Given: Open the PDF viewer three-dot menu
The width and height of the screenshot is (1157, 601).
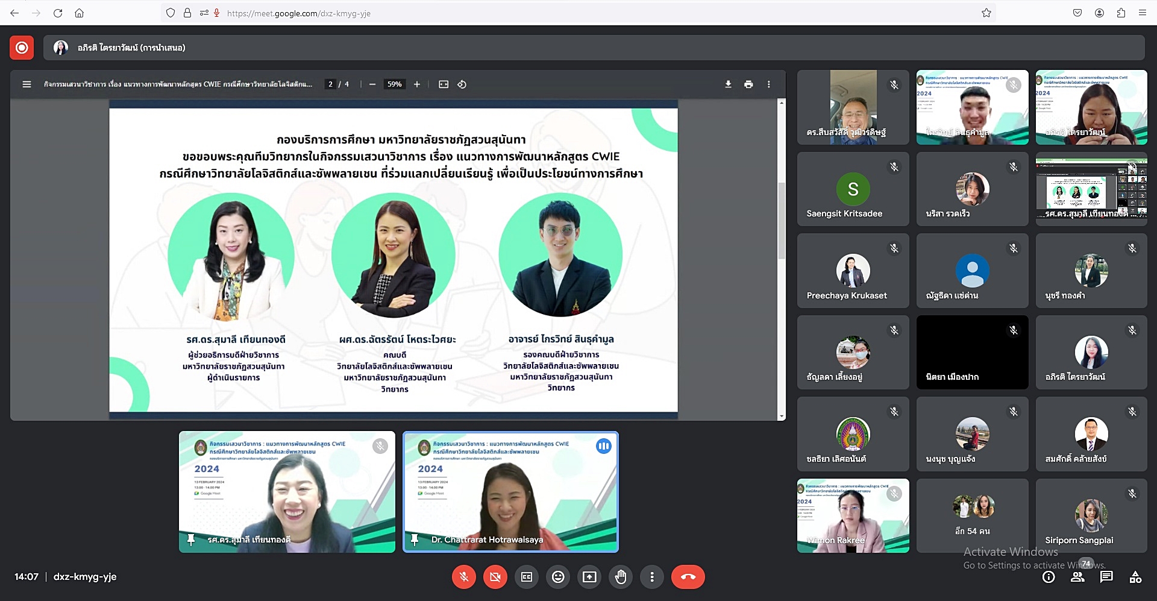Looking at the screenshot, I should [769, 84].
